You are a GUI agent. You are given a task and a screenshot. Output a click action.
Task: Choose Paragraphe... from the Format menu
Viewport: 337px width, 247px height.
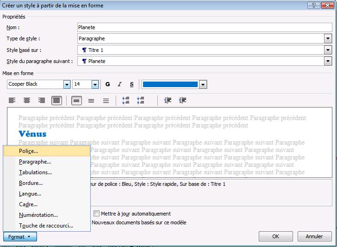(47, 162)
